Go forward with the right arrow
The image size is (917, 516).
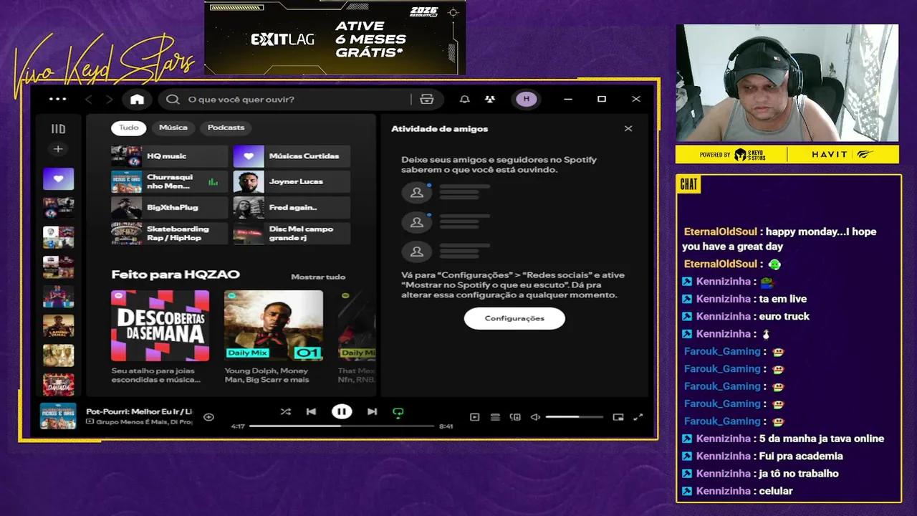point(109,100)
